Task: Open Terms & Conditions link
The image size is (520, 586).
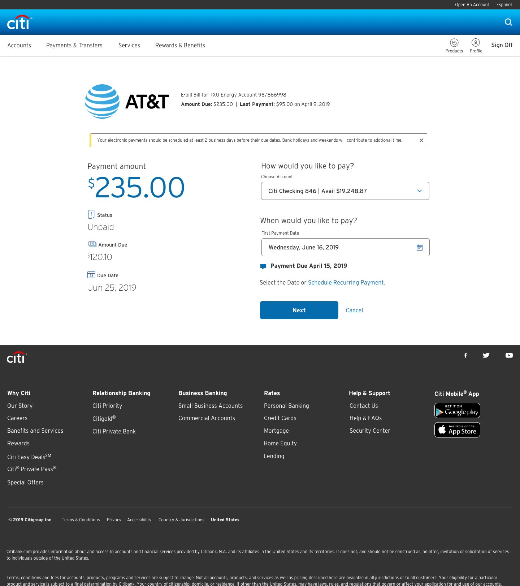Action: [x=81, y=520]
